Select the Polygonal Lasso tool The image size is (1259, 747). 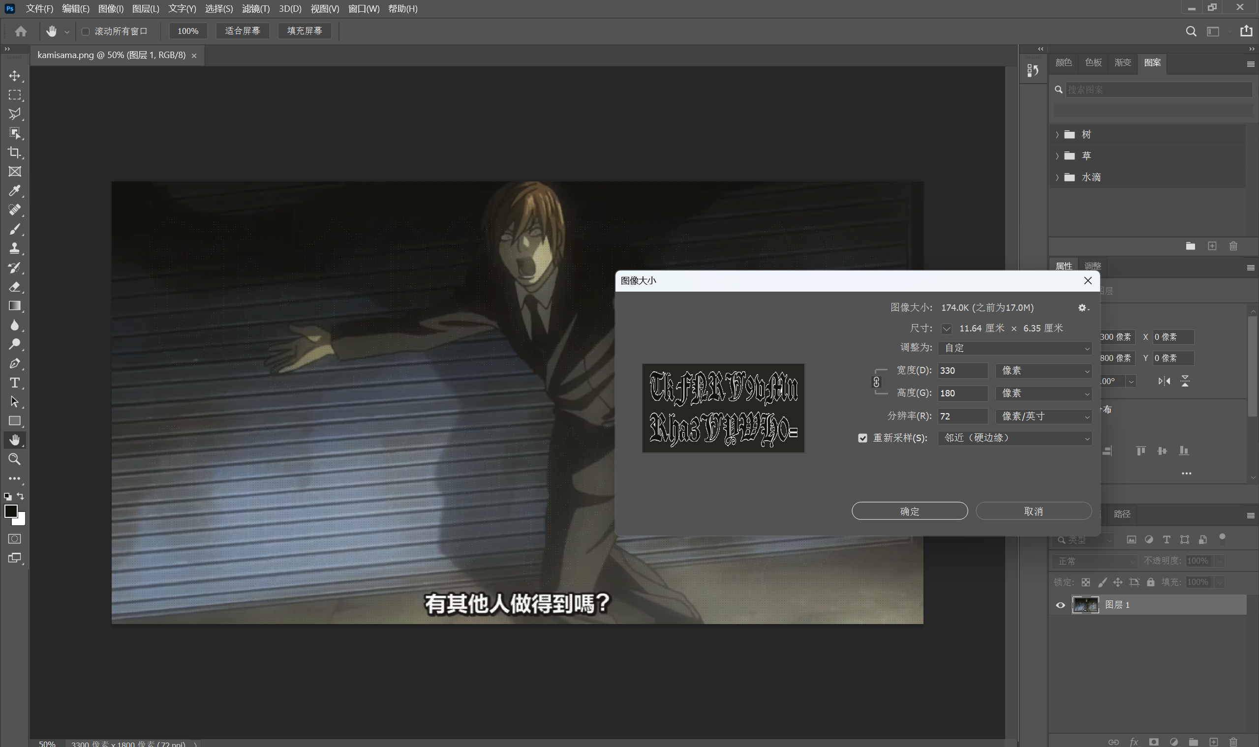coord(15,114)
